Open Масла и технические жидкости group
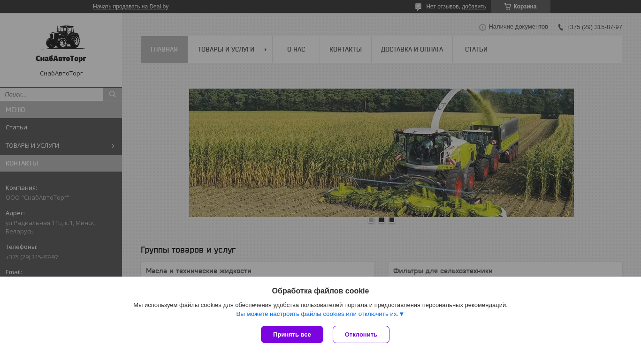The image size is (641, 360). [198, 271]
